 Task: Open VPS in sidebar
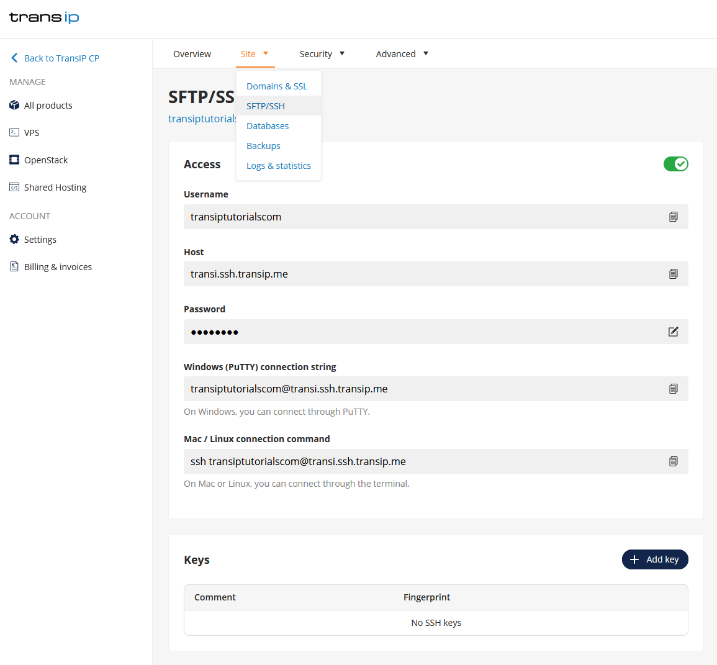pyautogui.click(x=32, y=133)
